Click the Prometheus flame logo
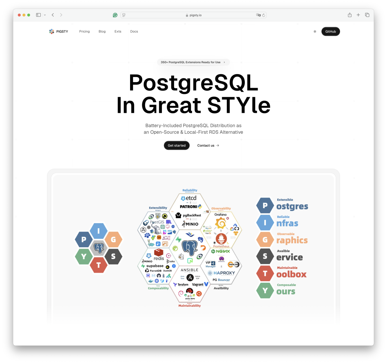387x363 pixels. coord(221,239)
